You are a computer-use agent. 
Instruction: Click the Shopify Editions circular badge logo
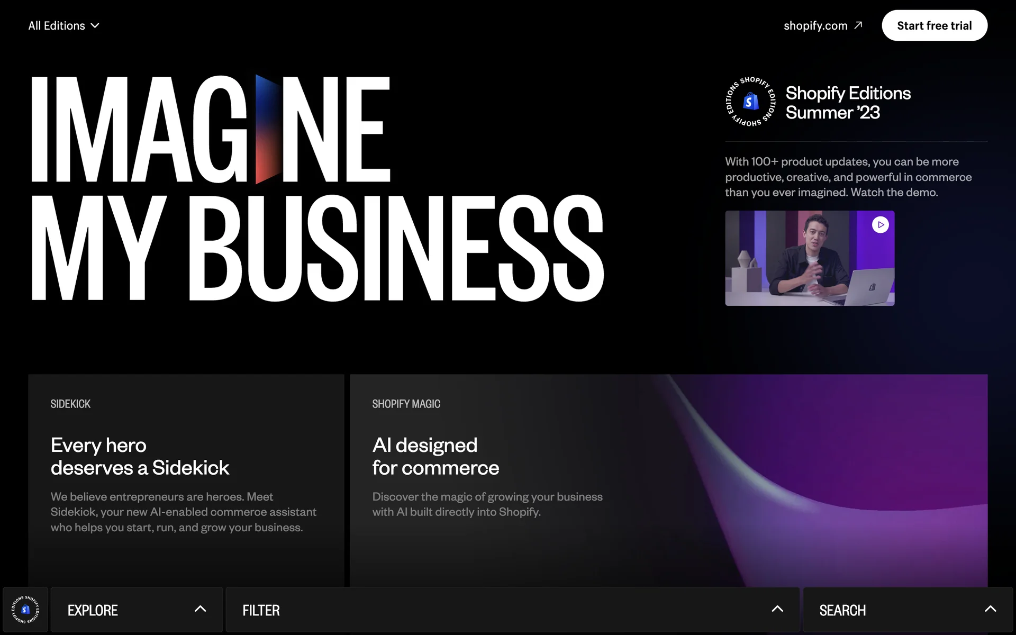point(750,102)
